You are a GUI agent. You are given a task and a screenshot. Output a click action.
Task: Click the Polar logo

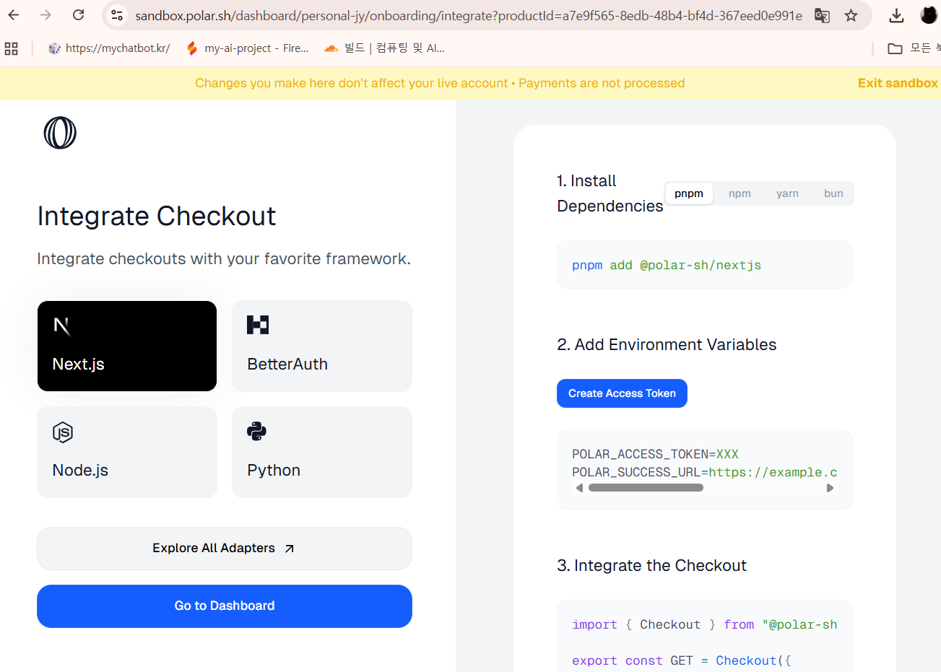pyautogui.click(x=60, y=133)
